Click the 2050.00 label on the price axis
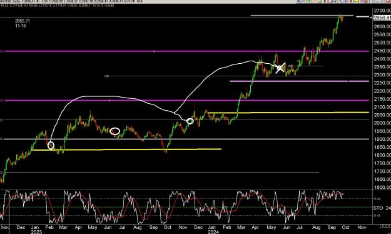391x234 pixels. [382, 115]
